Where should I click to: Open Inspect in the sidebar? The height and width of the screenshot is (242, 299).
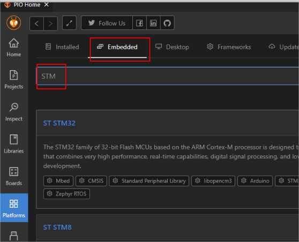14,112
